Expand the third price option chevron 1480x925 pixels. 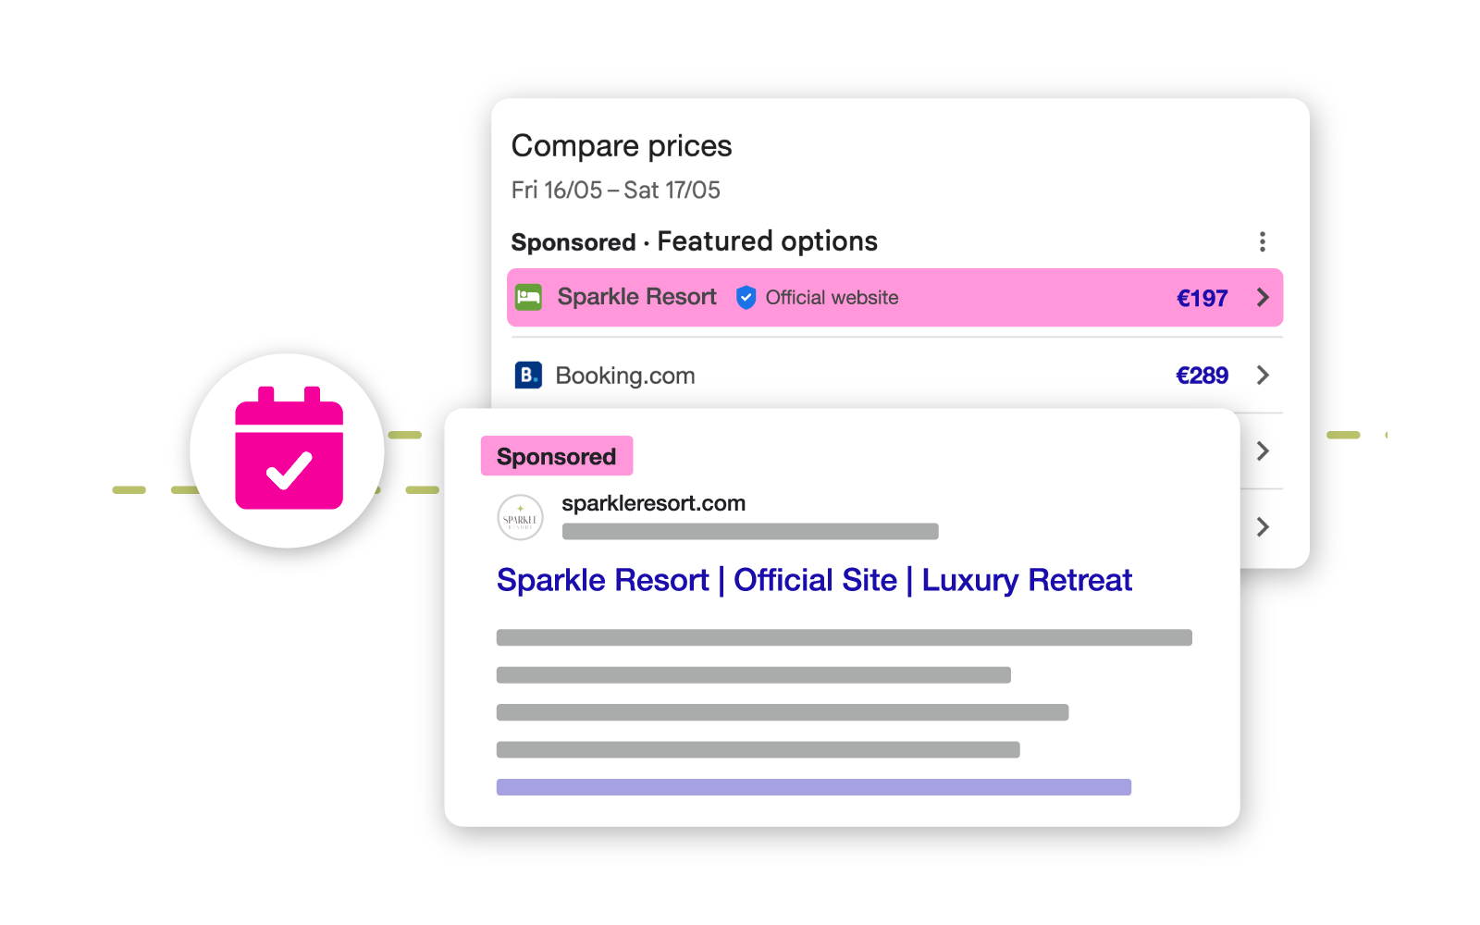click(1263, 451)
